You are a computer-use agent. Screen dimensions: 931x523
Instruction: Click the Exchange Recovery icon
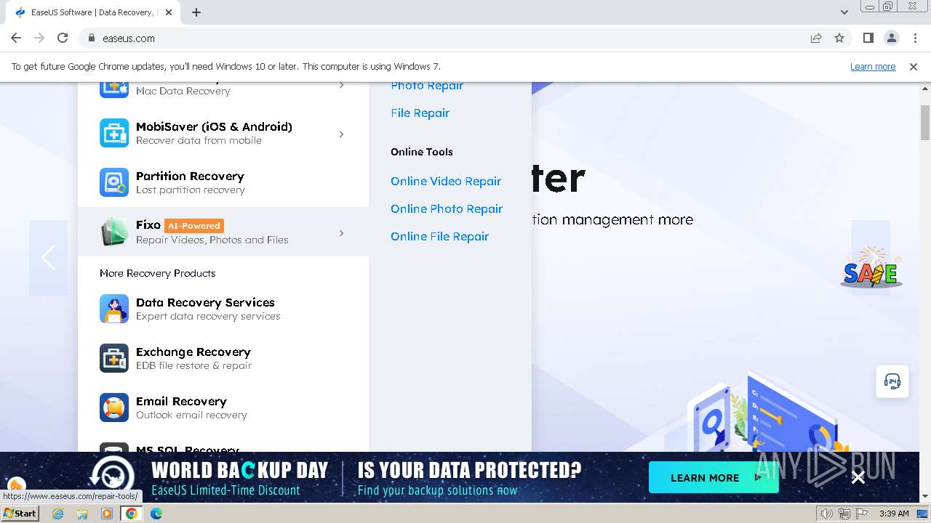(114, 358)
